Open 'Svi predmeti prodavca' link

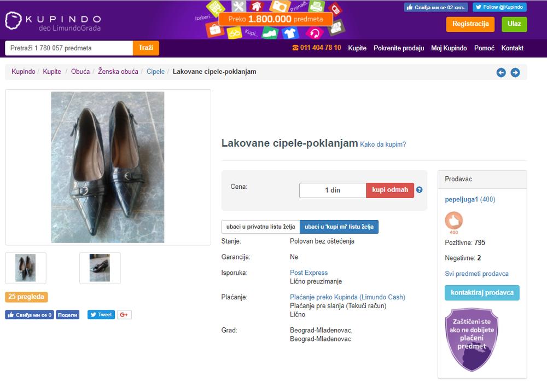point(476,274)
